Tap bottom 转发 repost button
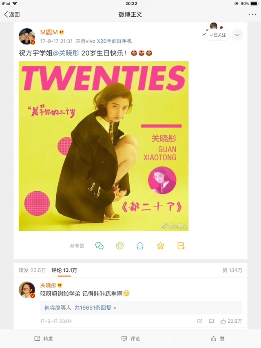The image size is (261, 348). point(44,339)
